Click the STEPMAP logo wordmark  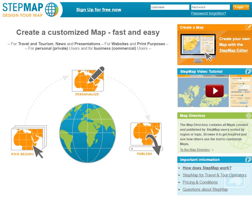coord(23,7)
